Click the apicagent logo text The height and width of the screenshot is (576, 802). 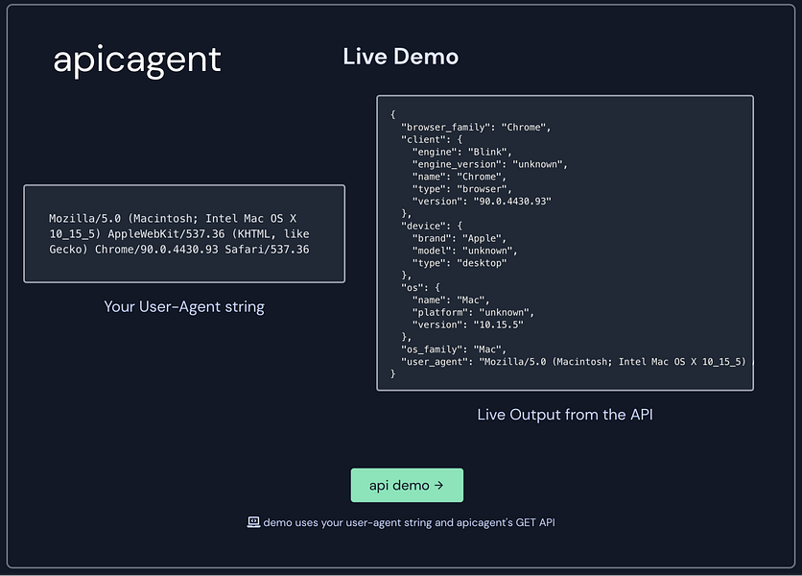[137, 60]
